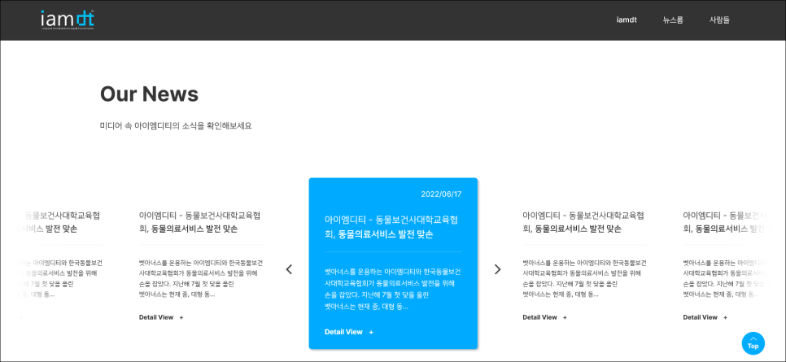Image resolution: width=786 pixels, height=362 pixels.
Task: Click the plus icon in the faded rightmost card
Action: pos(725,317)
